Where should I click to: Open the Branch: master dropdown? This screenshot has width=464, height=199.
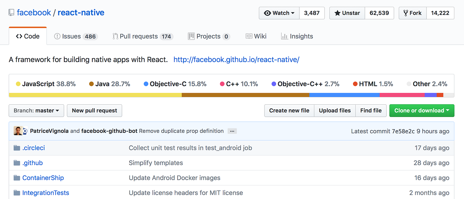point(36,110)
